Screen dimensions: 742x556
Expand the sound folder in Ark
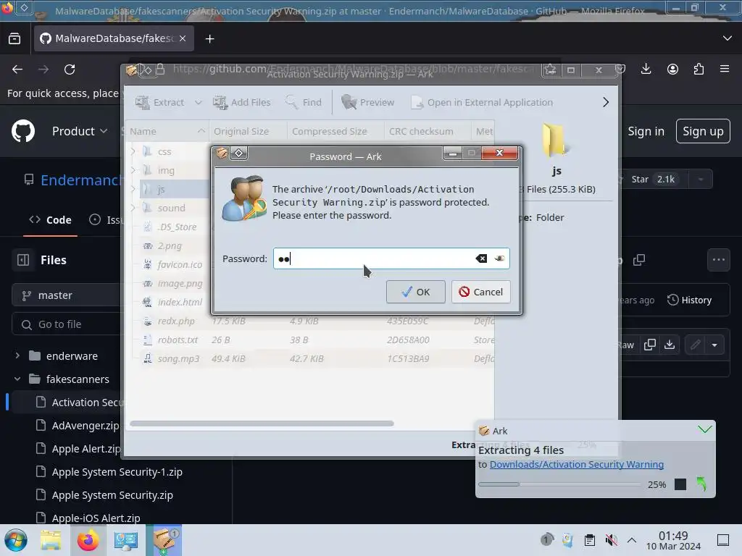tap(133, 208)
